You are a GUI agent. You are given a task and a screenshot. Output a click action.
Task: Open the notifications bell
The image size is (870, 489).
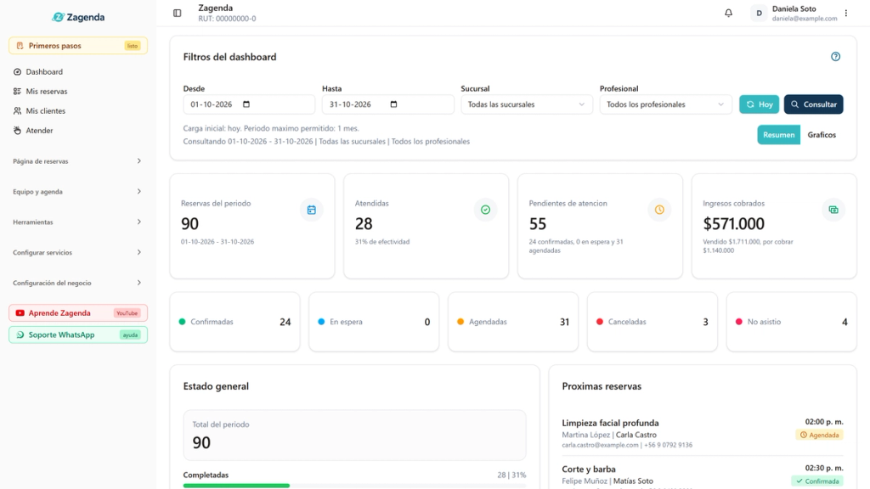(728, 13)
